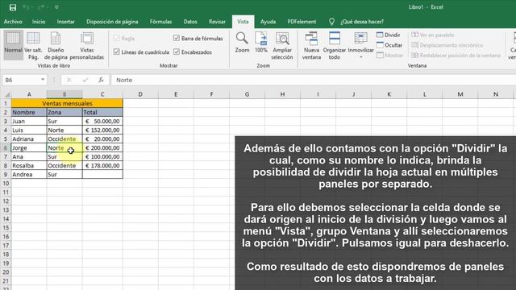
Task: Open Vistas personalizadas
Action: [x=87, y=45]
